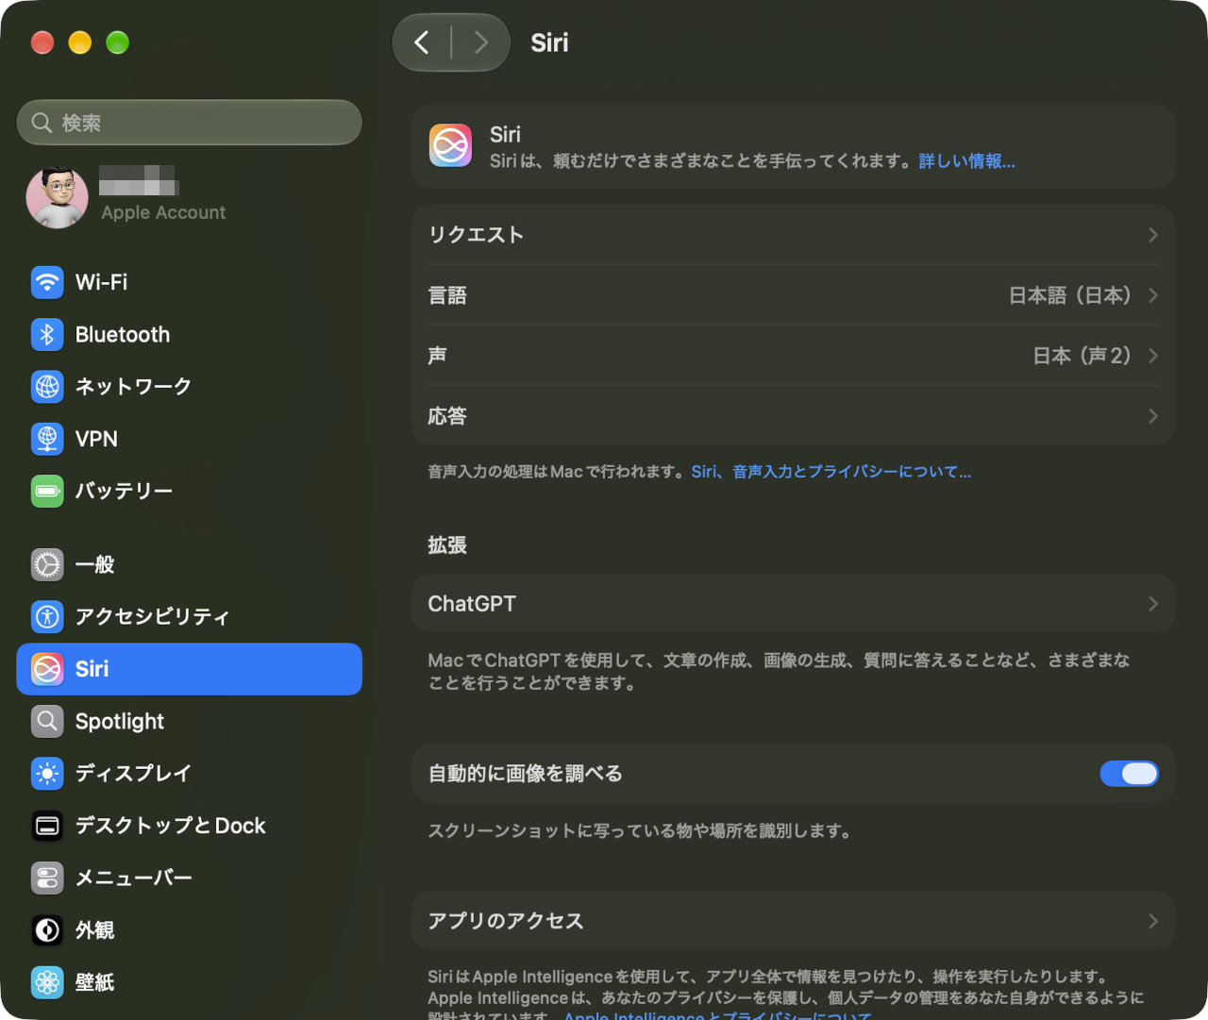Select 壁紙 label in sidebar
Screen dimensions: 1208x1020
[94, 982]
